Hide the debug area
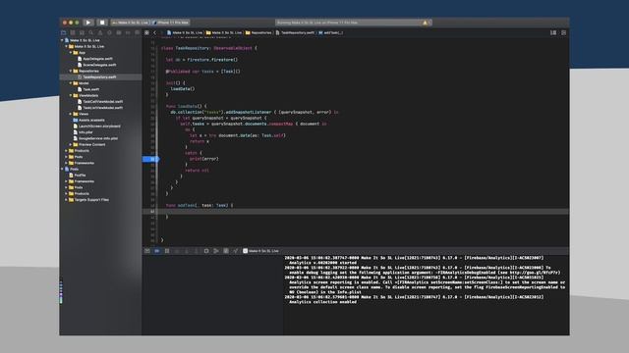This screenshot has height=353, width=629. coord(147,251)
